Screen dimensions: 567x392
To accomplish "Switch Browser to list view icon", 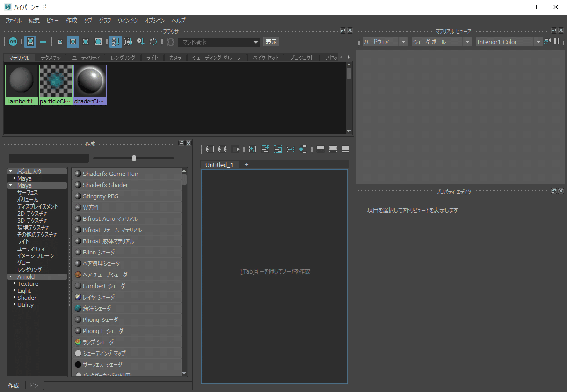I will [x=43, y=42].
